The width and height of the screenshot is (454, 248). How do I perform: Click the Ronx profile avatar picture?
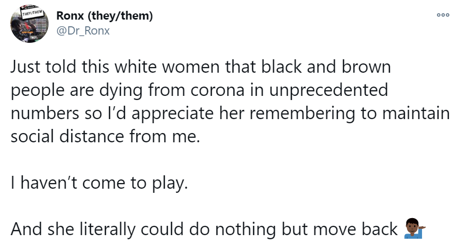point(29,24)
